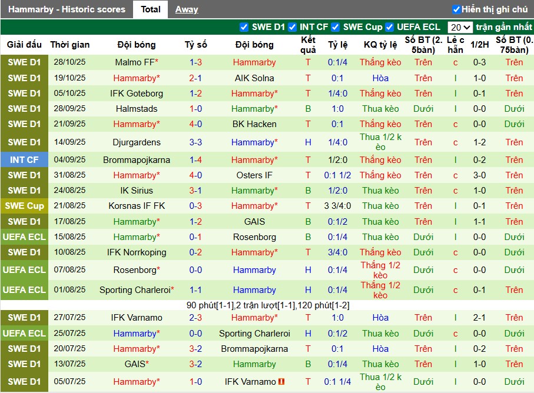Click the SWE D1 badge on the Malmo FF row
The image size is (534, 393).
click(x=24, y=62)
